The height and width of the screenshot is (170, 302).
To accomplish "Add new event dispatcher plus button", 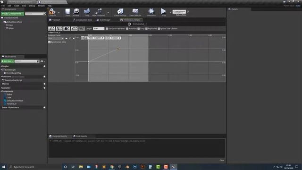I will coord(44,108).
